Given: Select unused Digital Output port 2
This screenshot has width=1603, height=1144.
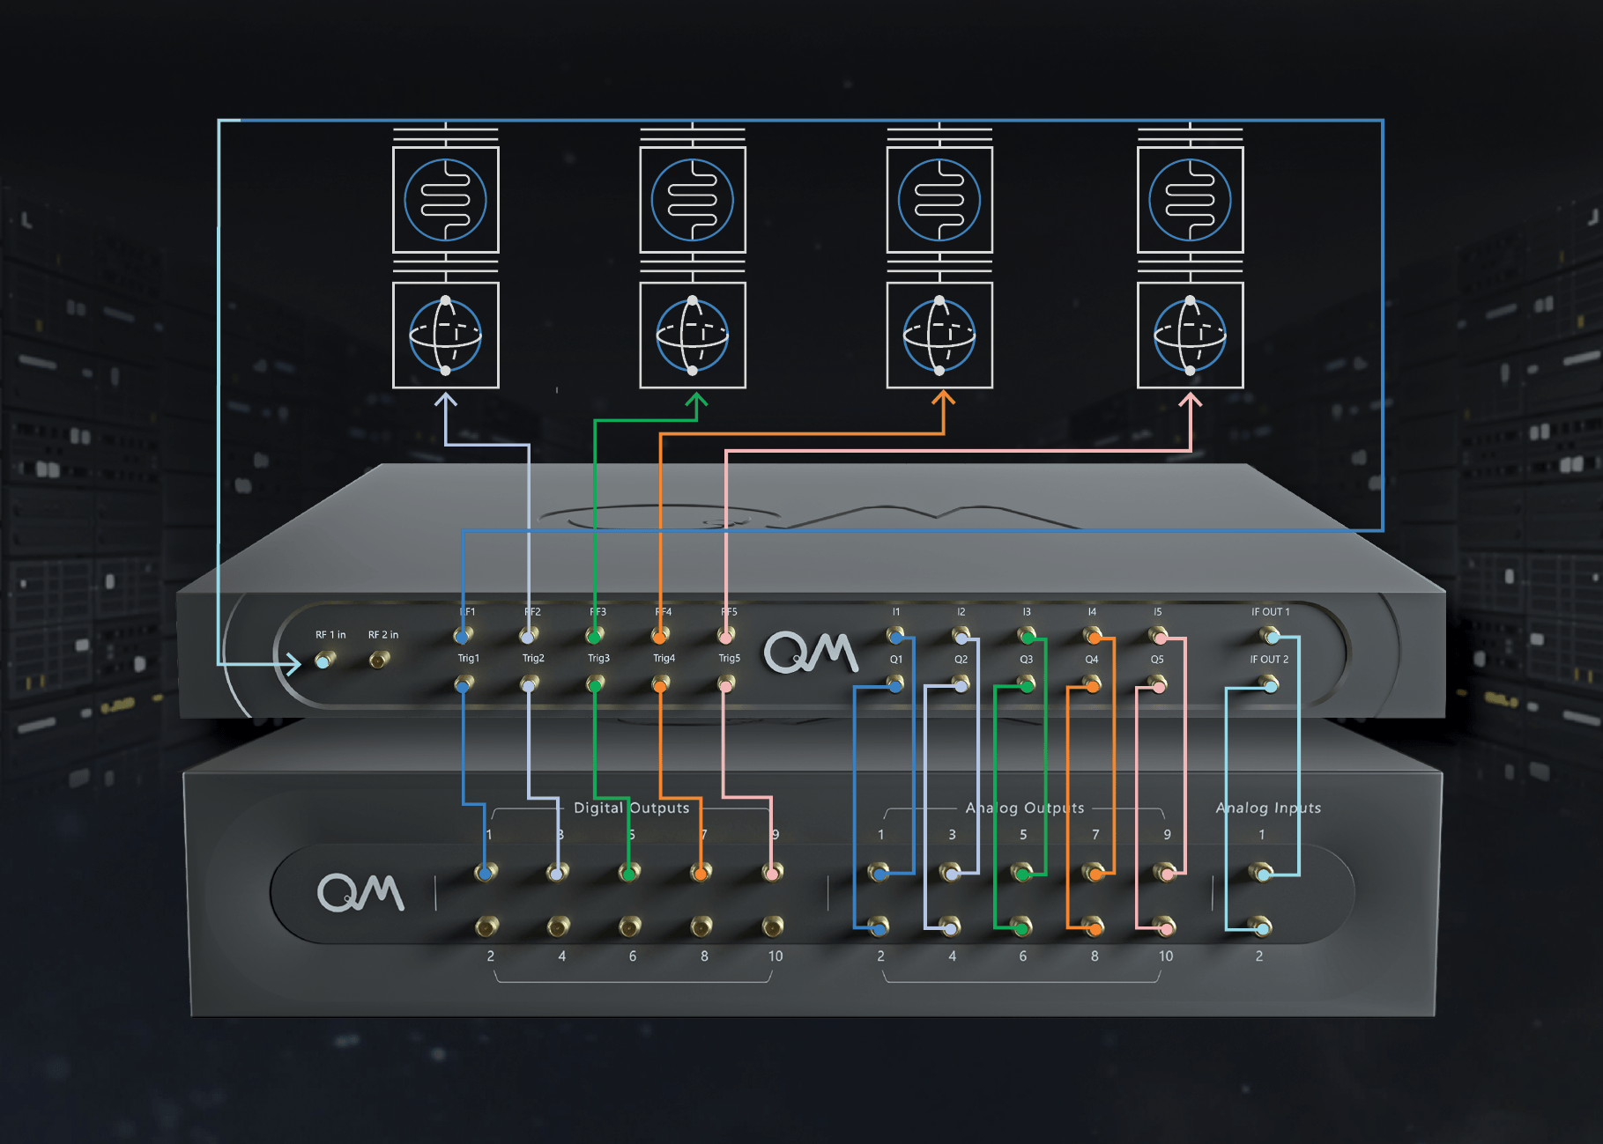Looking at the screenshot, I should (486, 926).
